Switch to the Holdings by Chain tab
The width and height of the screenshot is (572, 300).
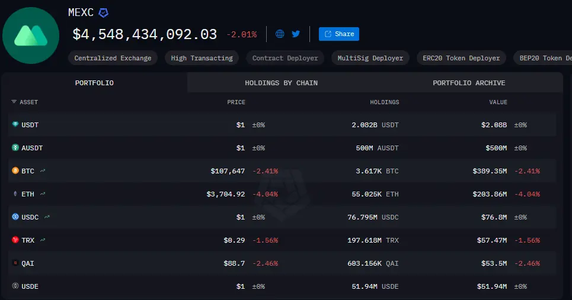click(281, 83)
